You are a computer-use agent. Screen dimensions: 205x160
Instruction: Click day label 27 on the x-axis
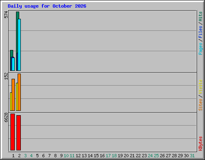168,156
